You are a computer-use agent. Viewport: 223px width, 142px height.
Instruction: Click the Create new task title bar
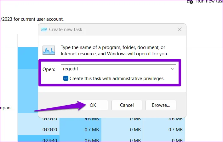pyautogui.click(x=112, y=30)
